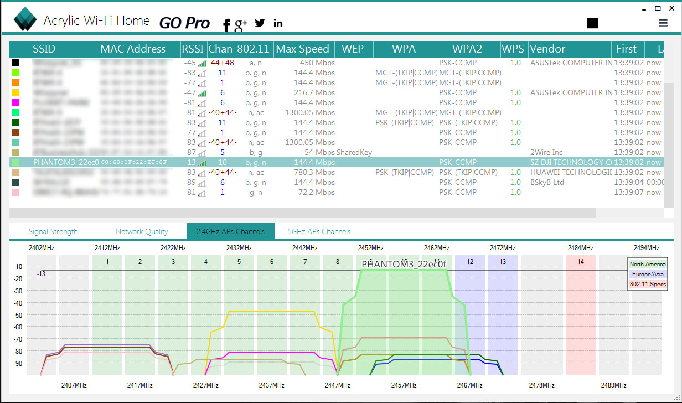
Task: Open the Twitter page icon
Action: [x=260, y=23]
